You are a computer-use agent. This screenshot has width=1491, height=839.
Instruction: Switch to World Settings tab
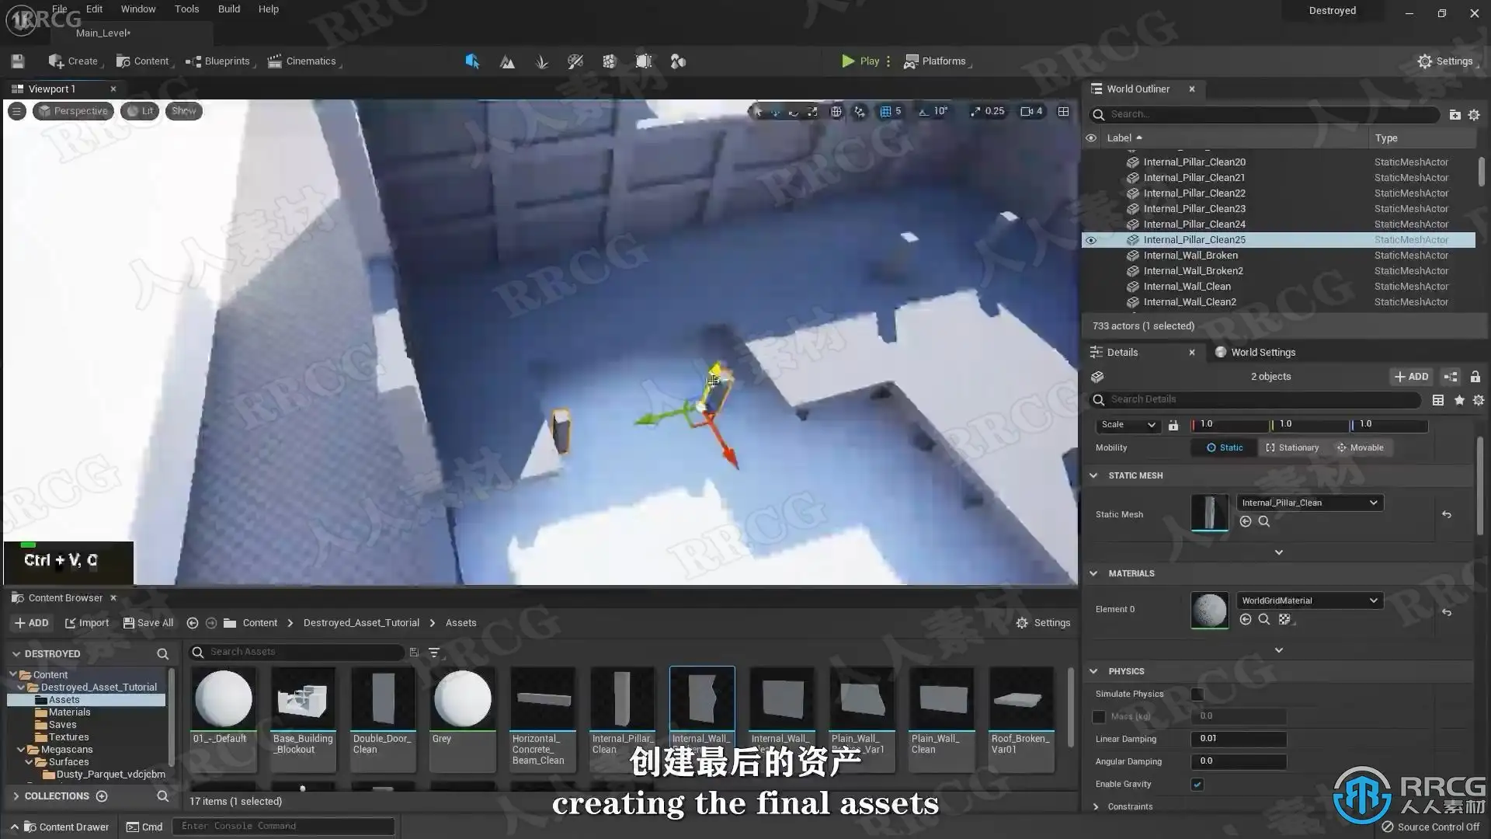pos(1262,352)
